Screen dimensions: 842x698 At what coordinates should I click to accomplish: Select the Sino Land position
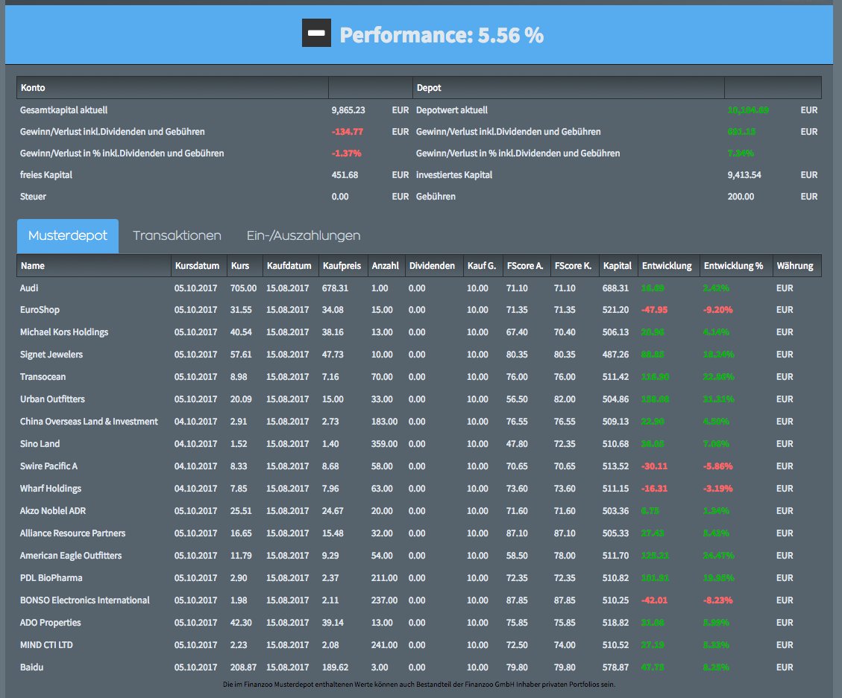click(x=40, y=444)
